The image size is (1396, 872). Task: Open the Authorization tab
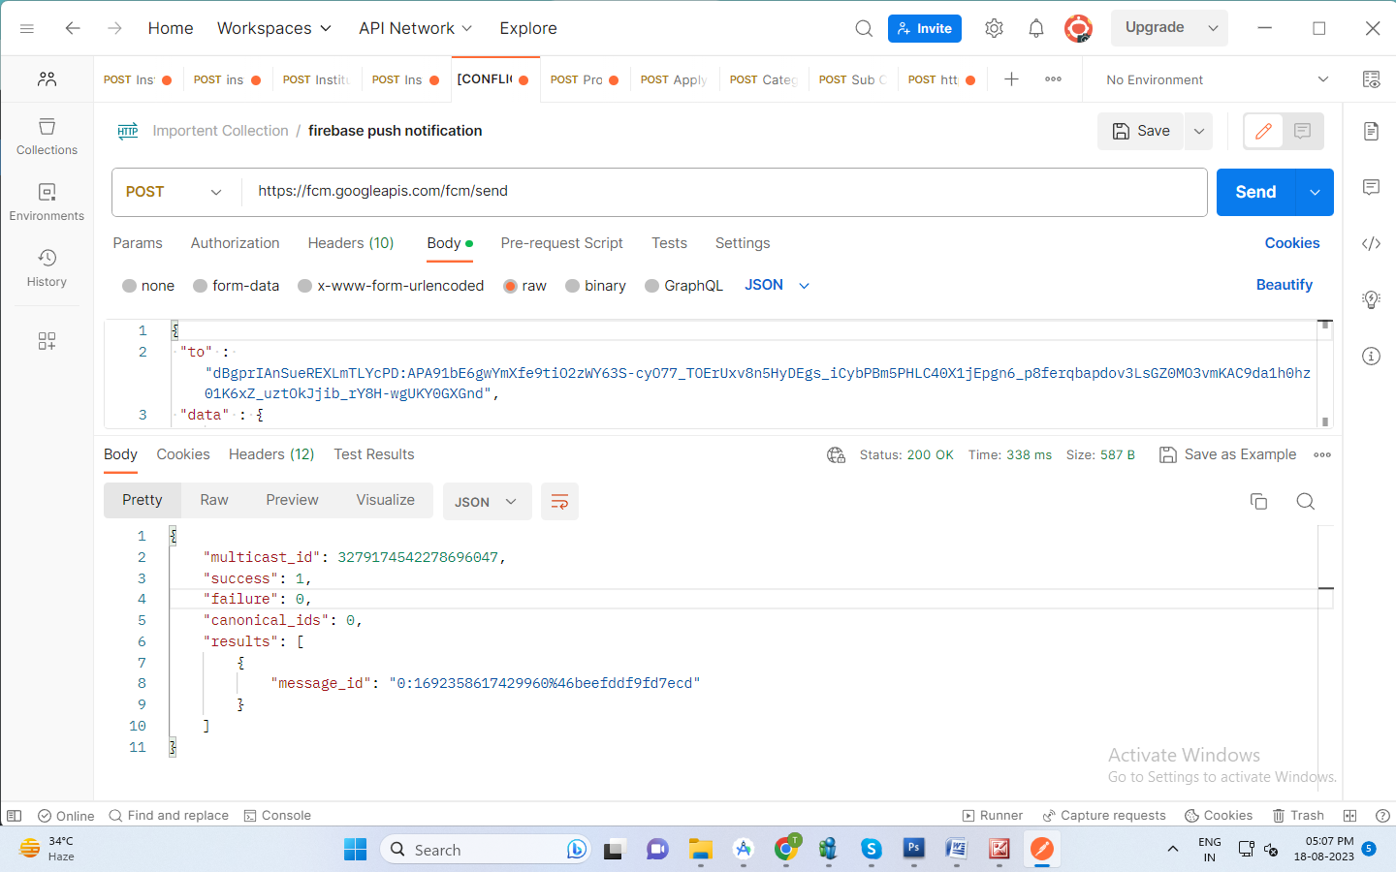[235, 243]
